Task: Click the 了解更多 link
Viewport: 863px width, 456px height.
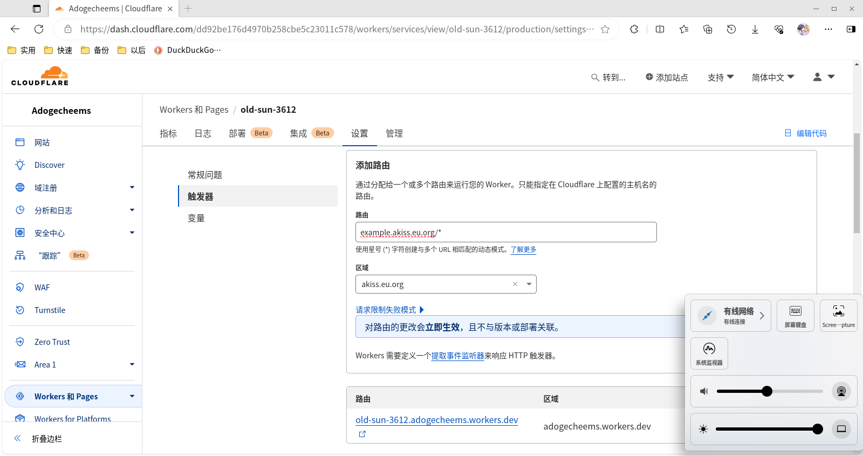Action: 523,249
